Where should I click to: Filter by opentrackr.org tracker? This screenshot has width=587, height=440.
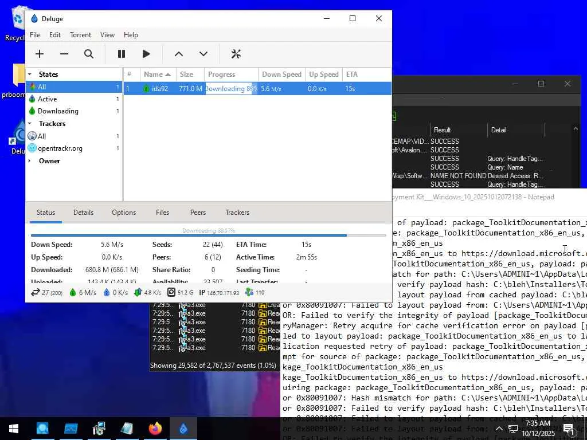(x=74, y=148)
